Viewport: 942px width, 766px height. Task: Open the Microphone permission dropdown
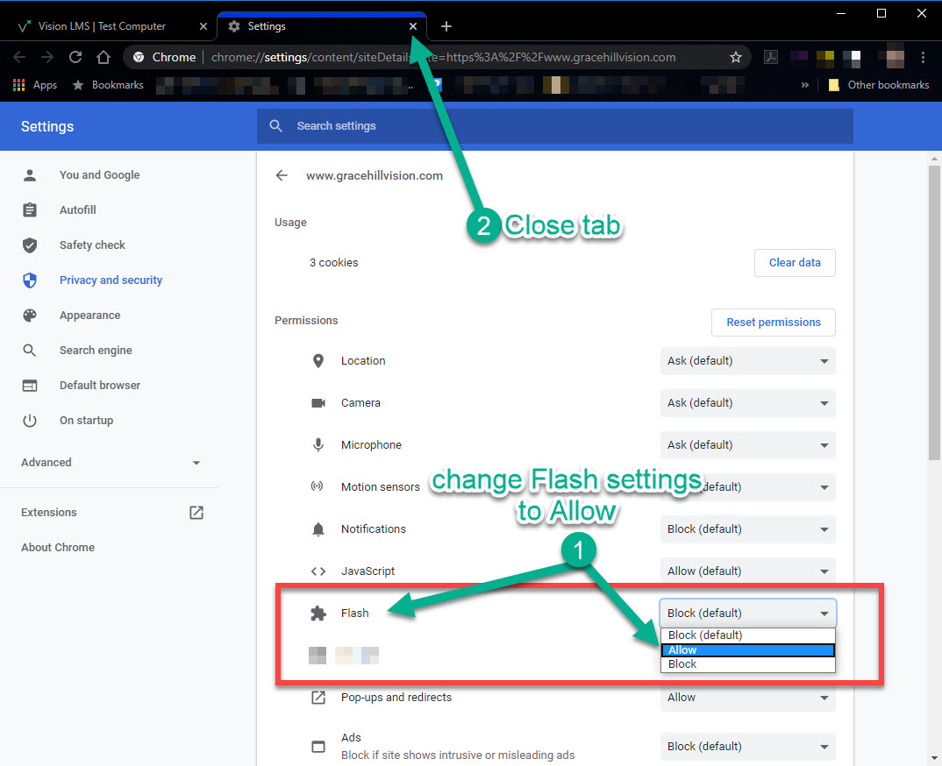point(747,445)
